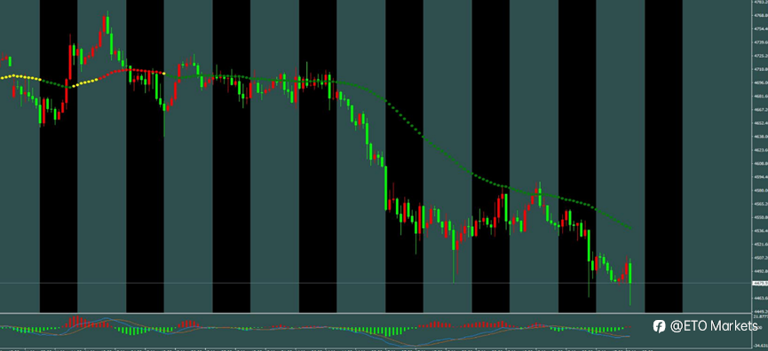This screenshot has height=351, width=768.
Task: Click the 4768 price axis label
Action: [761, 15]
